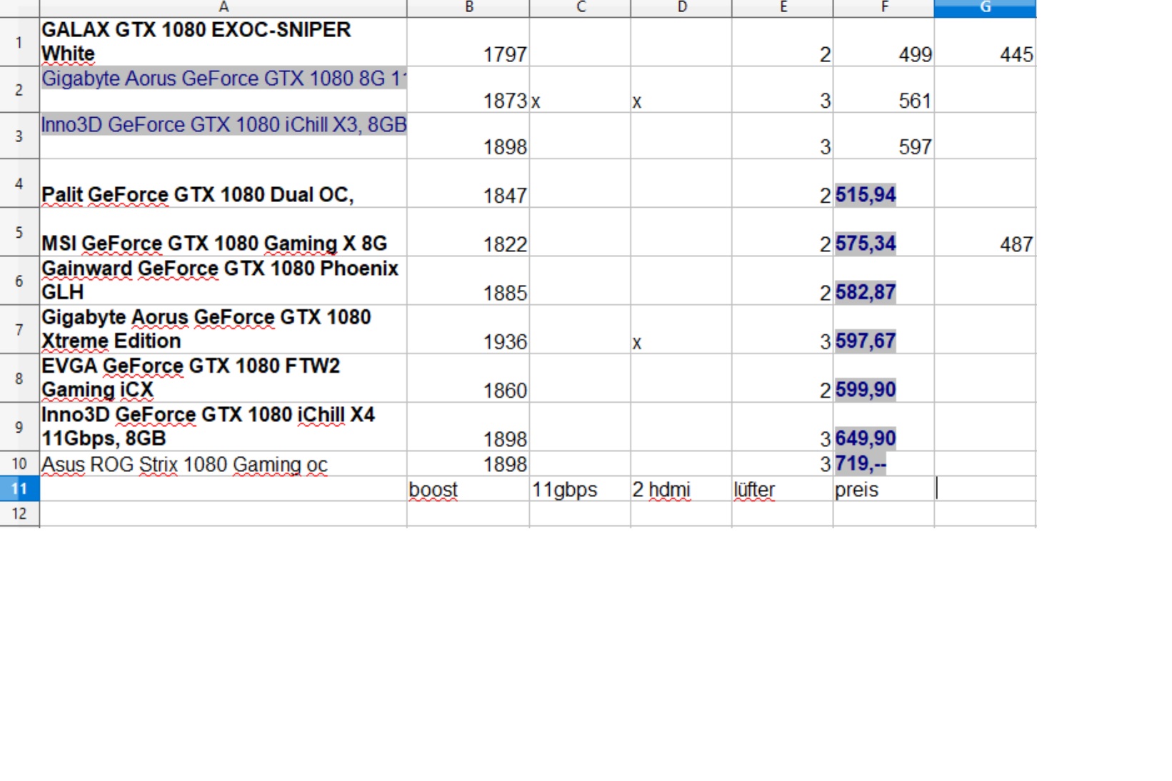This screenshot has height=781, width=1172.
Task: Select row 9 header
Action: coord(19,426)
